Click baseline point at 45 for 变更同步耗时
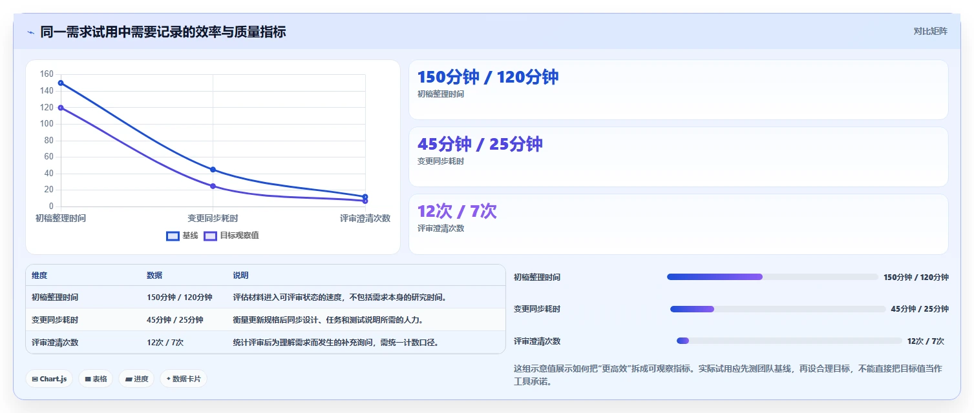974x413 pixels. tap(213, 170)
